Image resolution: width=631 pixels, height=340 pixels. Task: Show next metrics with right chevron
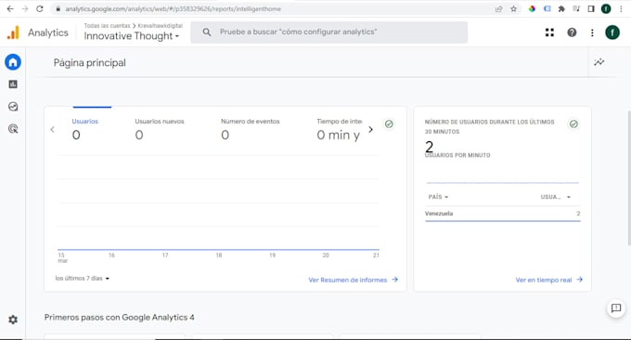(x=370, y=130)
